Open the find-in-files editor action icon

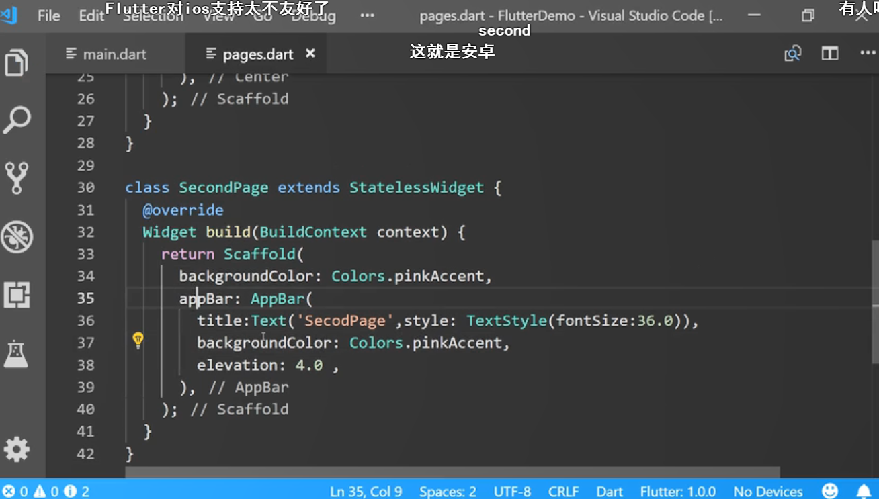(793, 54)
